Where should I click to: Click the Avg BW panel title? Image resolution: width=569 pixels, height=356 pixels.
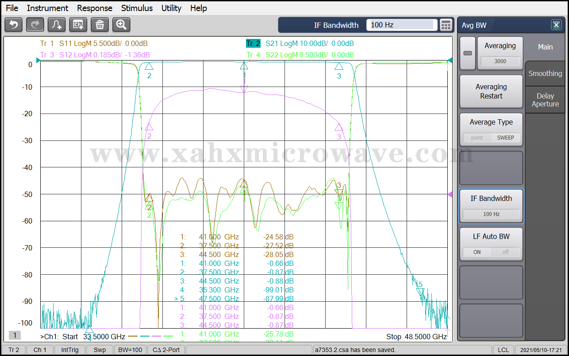point(474,25)
